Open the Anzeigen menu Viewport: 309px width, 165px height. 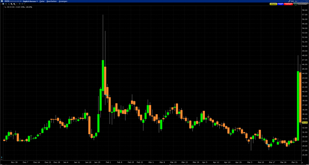pyautogui.click(x=63, y=1)
